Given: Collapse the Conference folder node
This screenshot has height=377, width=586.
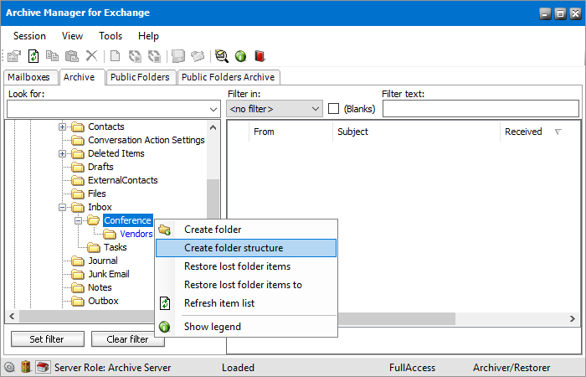Looking at the screenshot, I should pyautogui.click(x=78, y=221).
